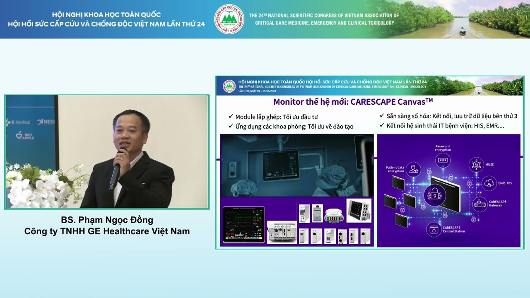Image resolution: width=530 pixels, height=298 pixels.
Task: Click the banner title 'HỘI NGHỊ KHOA HỌC TOÀN QUỐC'
Action: pos(106,15)
